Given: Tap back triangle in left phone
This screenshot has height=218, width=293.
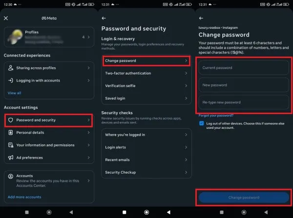Looking at the screenshot, I should (x=71, y=212).
